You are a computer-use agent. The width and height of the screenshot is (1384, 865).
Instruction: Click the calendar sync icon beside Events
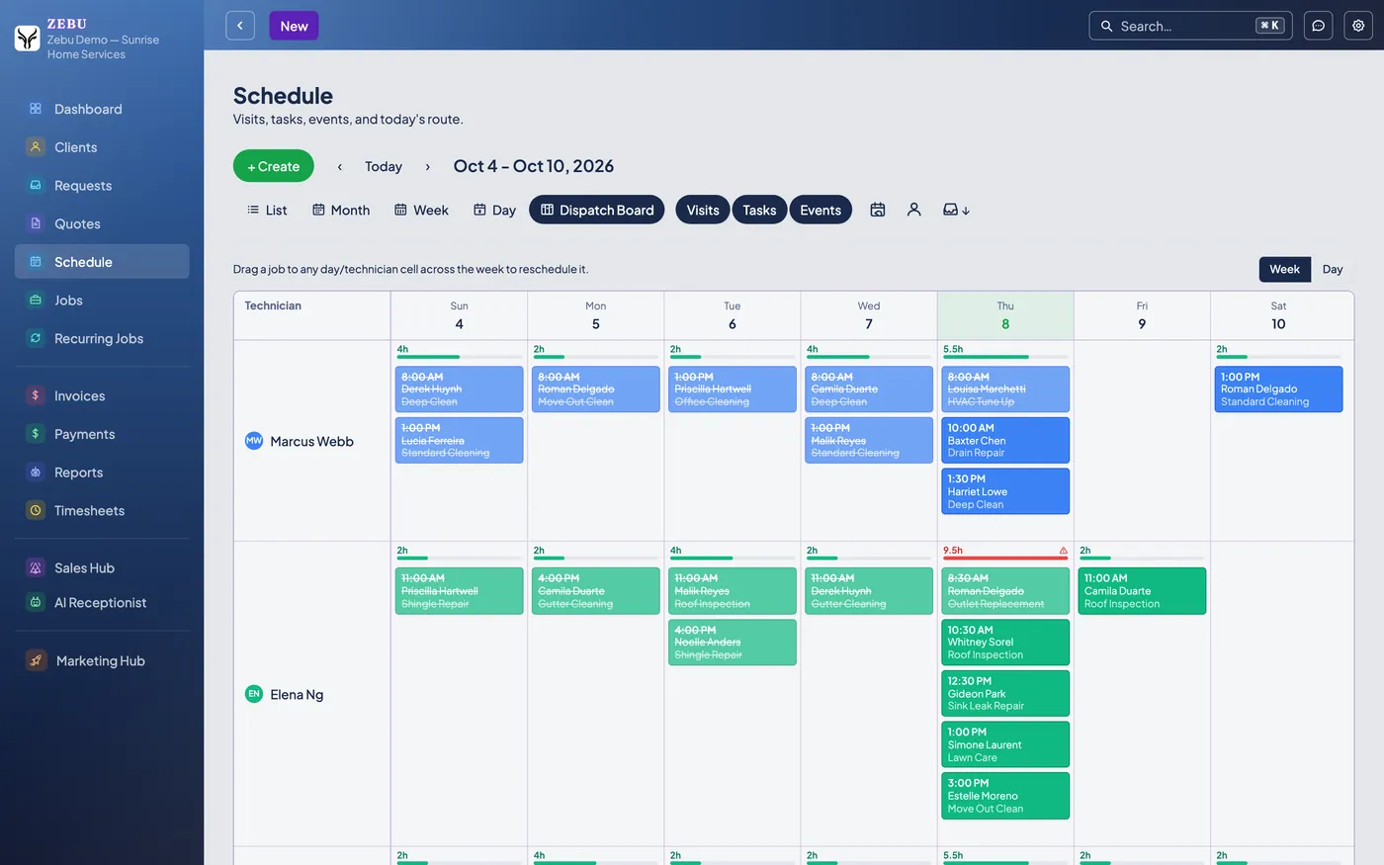click(877, 210)
